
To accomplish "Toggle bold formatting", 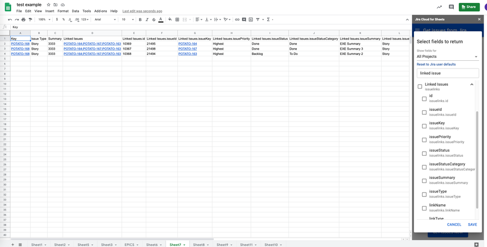I will pos(140,19).
